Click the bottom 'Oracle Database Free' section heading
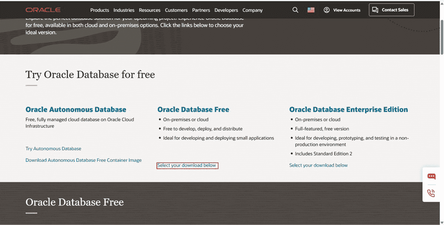 75,202
